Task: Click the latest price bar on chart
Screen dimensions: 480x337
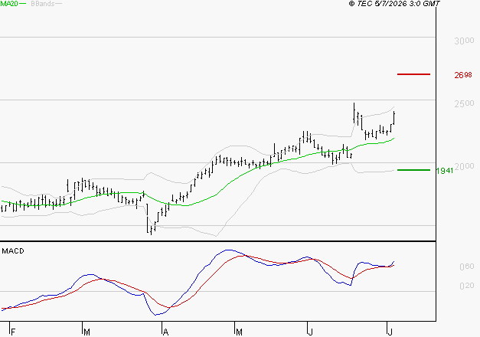Action: click(394, 118)
